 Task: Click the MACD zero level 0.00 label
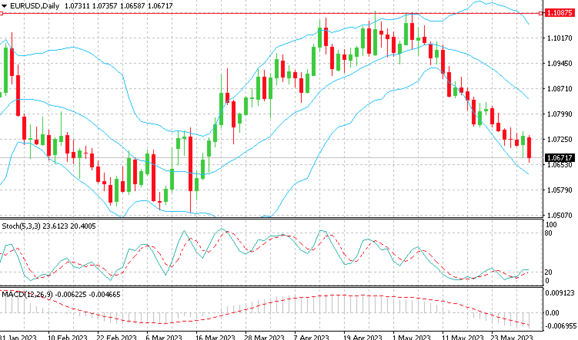[x=552, y=313]
